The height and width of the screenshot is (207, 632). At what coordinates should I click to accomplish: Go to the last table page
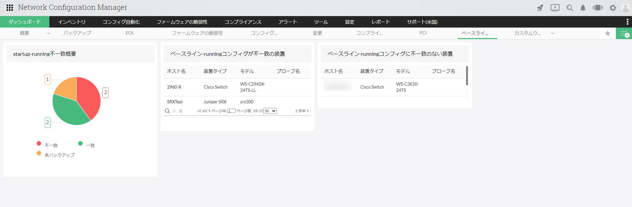(x=261, y=111)
